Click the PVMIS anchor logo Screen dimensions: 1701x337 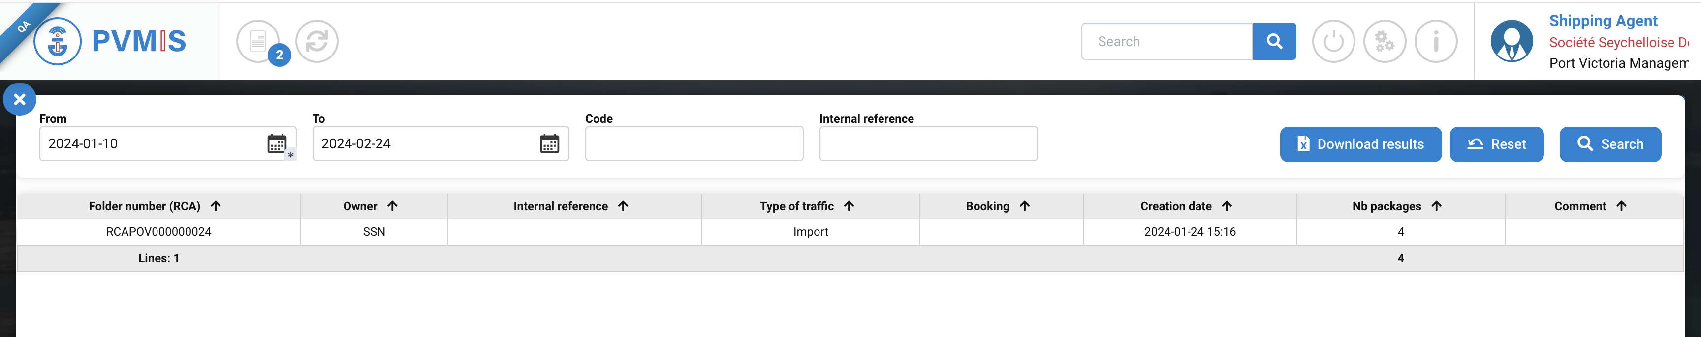pos(58,42)
